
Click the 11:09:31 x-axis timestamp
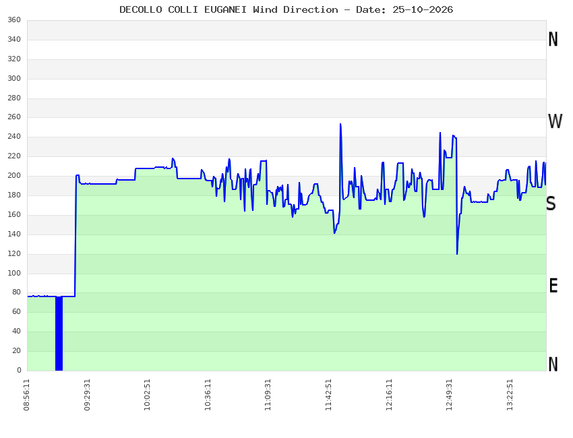[268, 395]
